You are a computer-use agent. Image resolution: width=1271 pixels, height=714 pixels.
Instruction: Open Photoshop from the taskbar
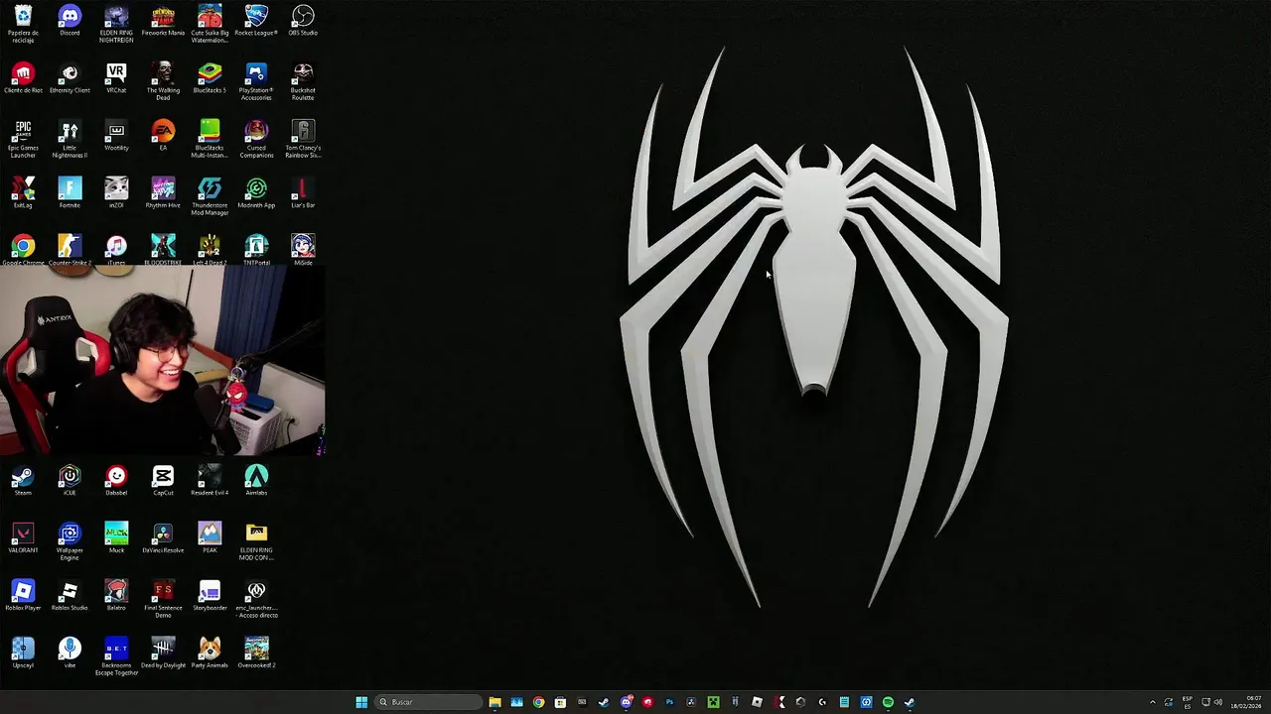669,702
